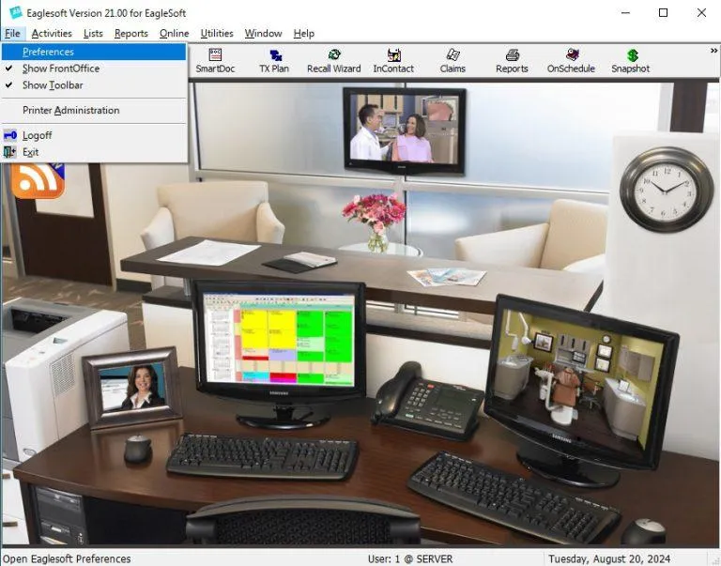Open the File menu
721x566 pixels.
pyautogui.click(x=12, y=34)
